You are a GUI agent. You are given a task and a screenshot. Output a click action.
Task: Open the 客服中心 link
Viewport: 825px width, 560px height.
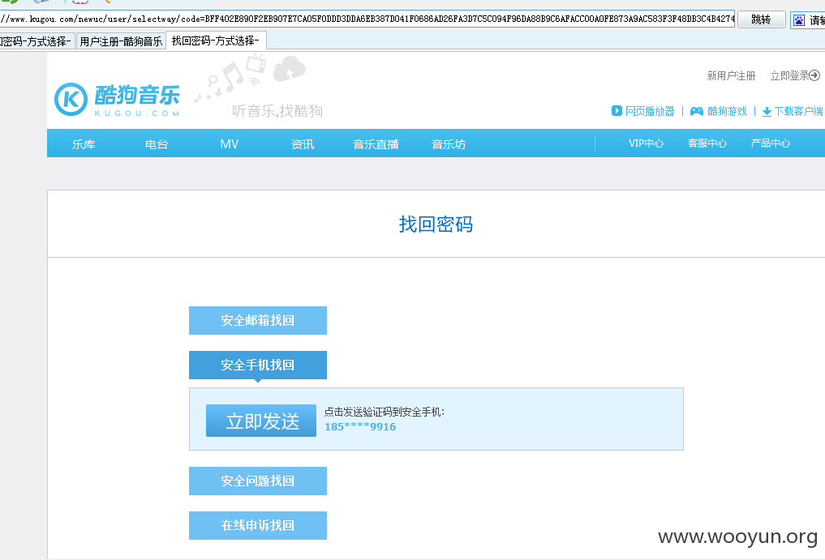707,143
